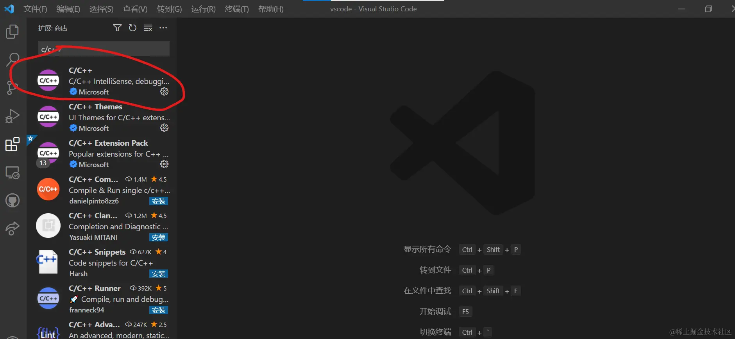Install C/C++ Clang by Yasuaki MITANI

pos(159,237)
